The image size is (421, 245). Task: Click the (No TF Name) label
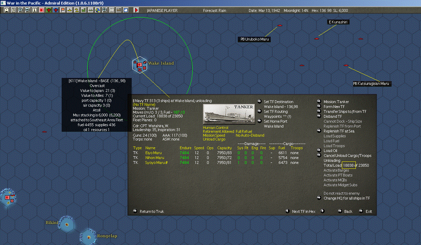144,105
